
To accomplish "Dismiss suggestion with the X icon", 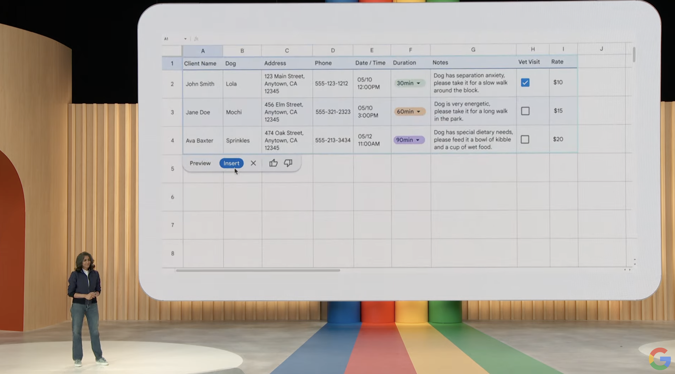I will pyautogui.click(x=253, y=163).
